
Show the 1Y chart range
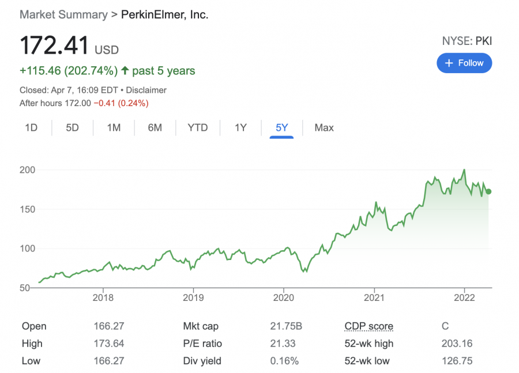coord(240,127)
